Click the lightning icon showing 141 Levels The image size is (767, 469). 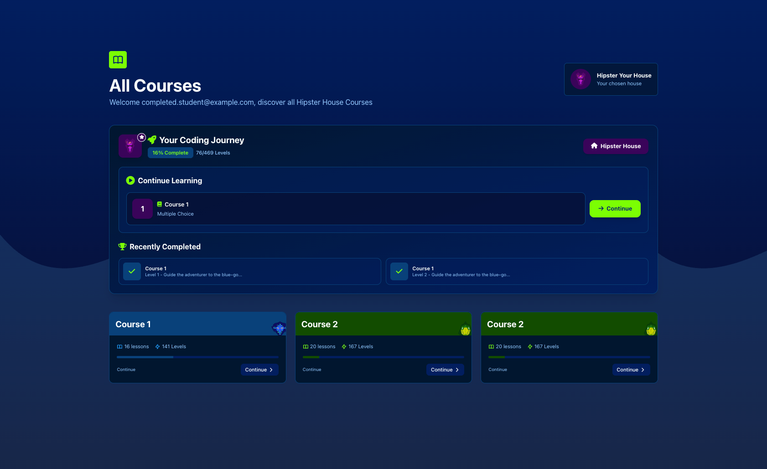point(157,346)
